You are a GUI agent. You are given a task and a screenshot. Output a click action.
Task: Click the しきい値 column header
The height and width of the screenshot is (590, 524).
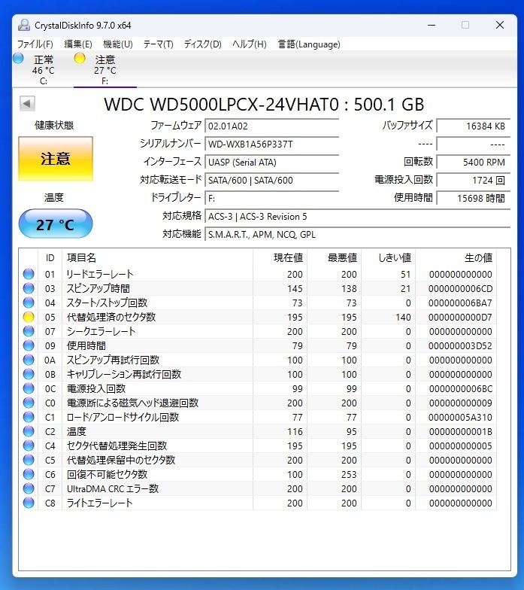tap(388, 257)
